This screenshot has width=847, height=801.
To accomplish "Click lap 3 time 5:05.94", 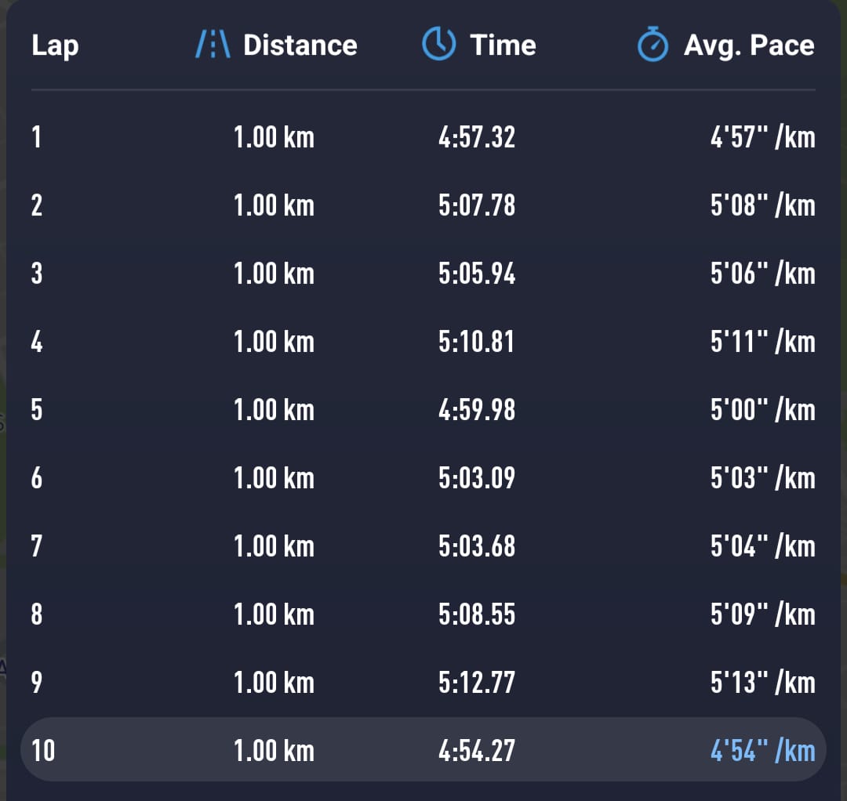I will (477, 274).
